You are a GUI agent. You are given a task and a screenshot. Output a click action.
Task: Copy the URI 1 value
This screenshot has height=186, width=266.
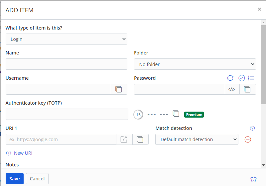click(x=140, y=139)
